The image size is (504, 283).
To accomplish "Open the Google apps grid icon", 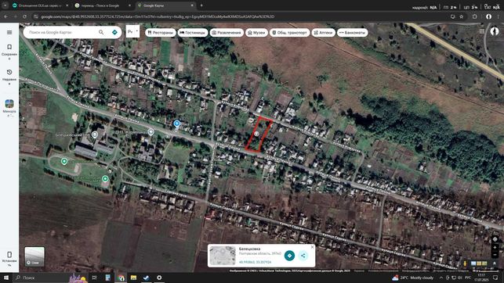I will 482,31.
